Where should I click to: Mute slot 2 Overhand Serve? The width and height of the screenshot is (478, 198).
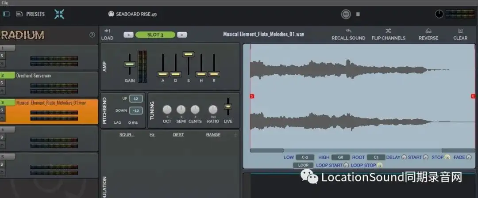pos(2,91)
